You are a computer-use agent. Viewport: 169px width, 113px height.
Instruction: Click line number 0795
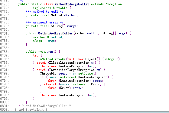pyautogui.click(x=4, y=84)
